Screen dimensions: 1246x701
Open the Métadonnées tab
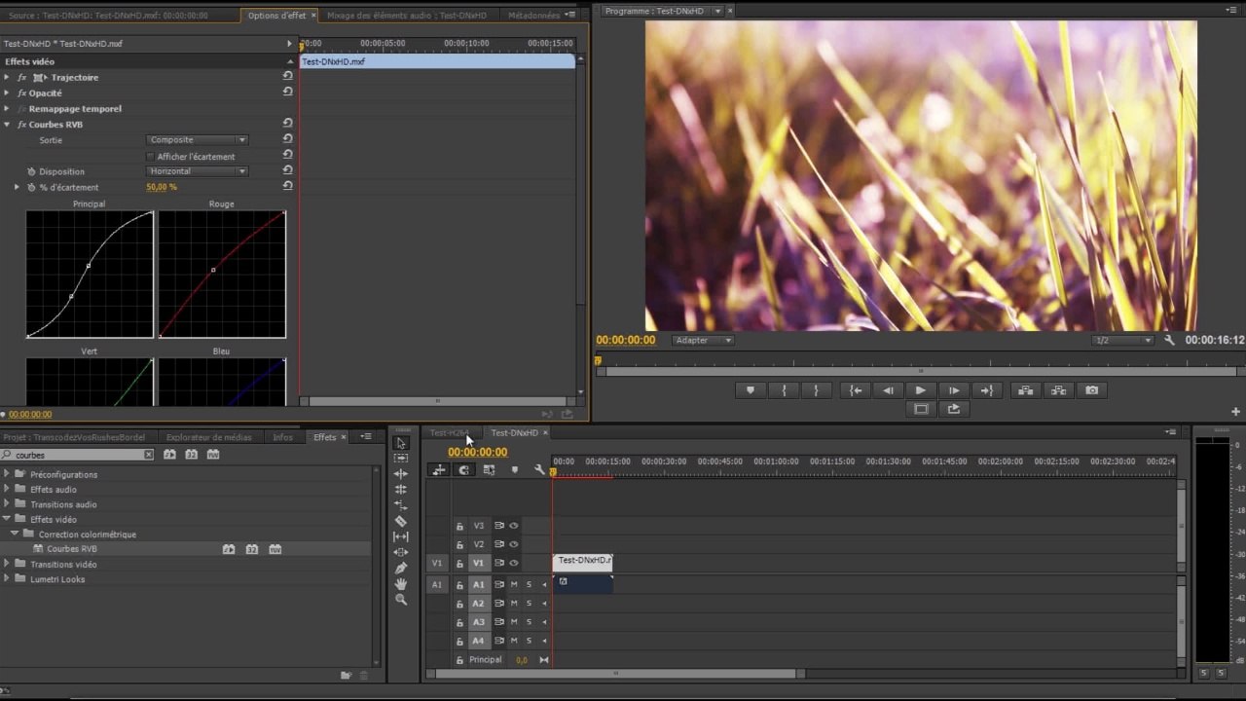(534, 16)
